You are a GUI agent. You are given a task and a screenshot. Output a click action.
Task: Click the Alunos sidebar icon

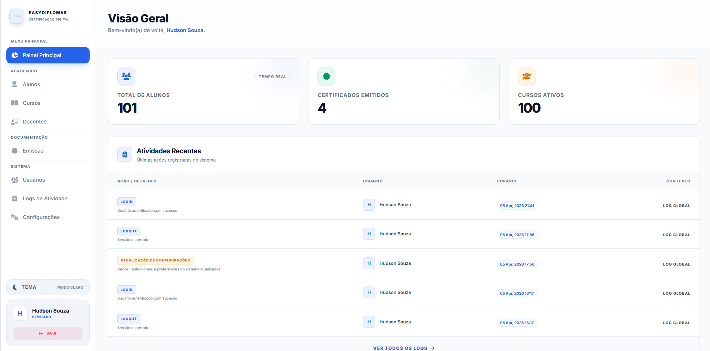click(x=15, y=84)
